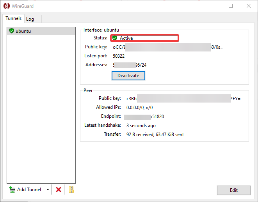Click the listen port value 50322

point(119,56)
